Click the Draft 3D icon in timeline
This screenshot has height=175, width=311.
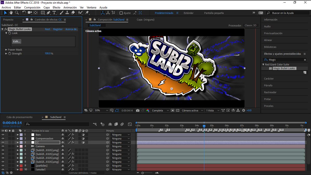pos(102,124)
